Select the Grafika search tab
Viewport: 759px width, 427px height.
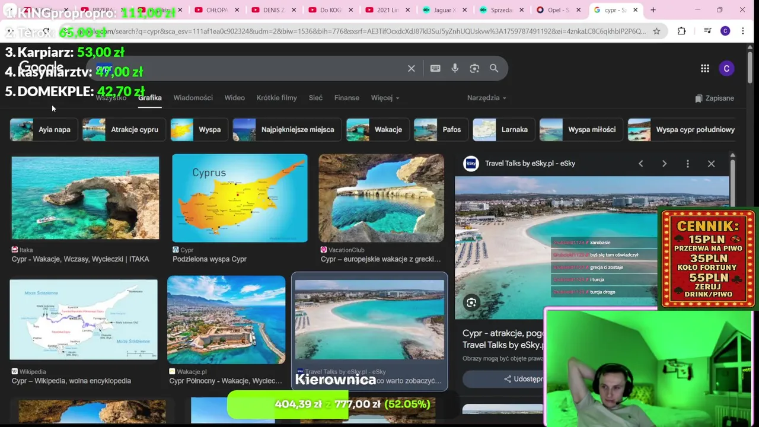150,98
